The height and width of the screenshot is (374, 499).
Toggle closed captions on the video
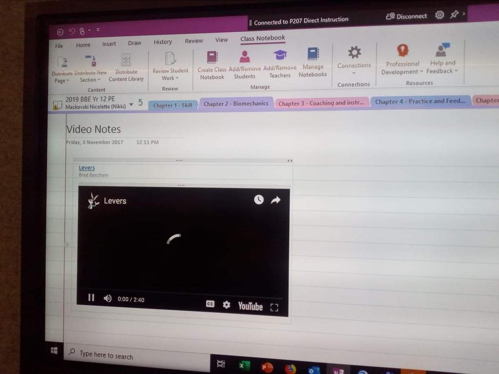pyautogui.click(x=210, y=304)
